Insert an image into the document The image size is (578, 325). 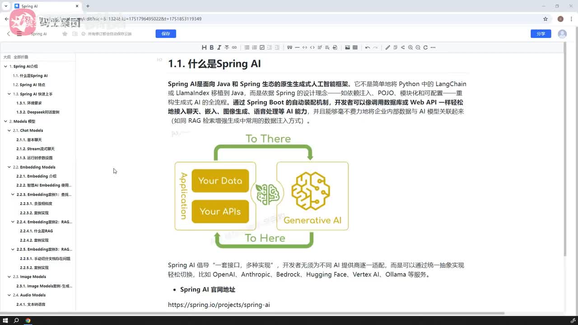click(x=347, y=47)
